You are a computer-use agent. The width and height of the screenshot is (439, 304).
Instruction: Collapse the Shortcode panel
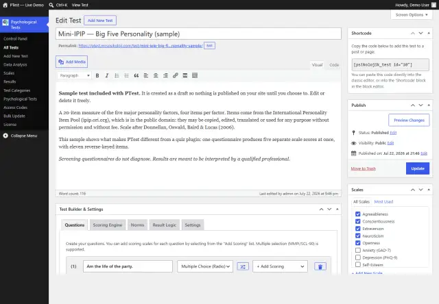429,34
